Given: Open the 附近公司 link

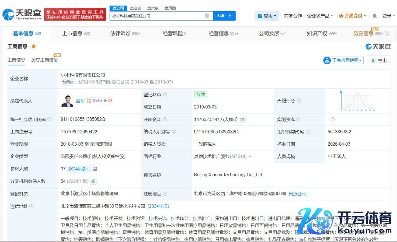Looking at the screenshot, I should [298, 194].
